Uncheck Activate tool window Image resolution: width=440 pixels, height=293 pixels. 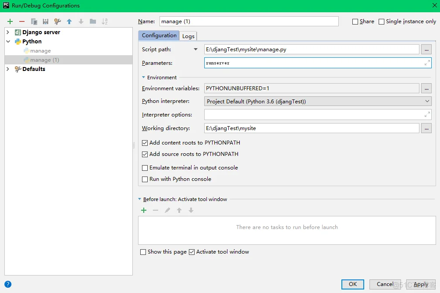pos(192,252)
